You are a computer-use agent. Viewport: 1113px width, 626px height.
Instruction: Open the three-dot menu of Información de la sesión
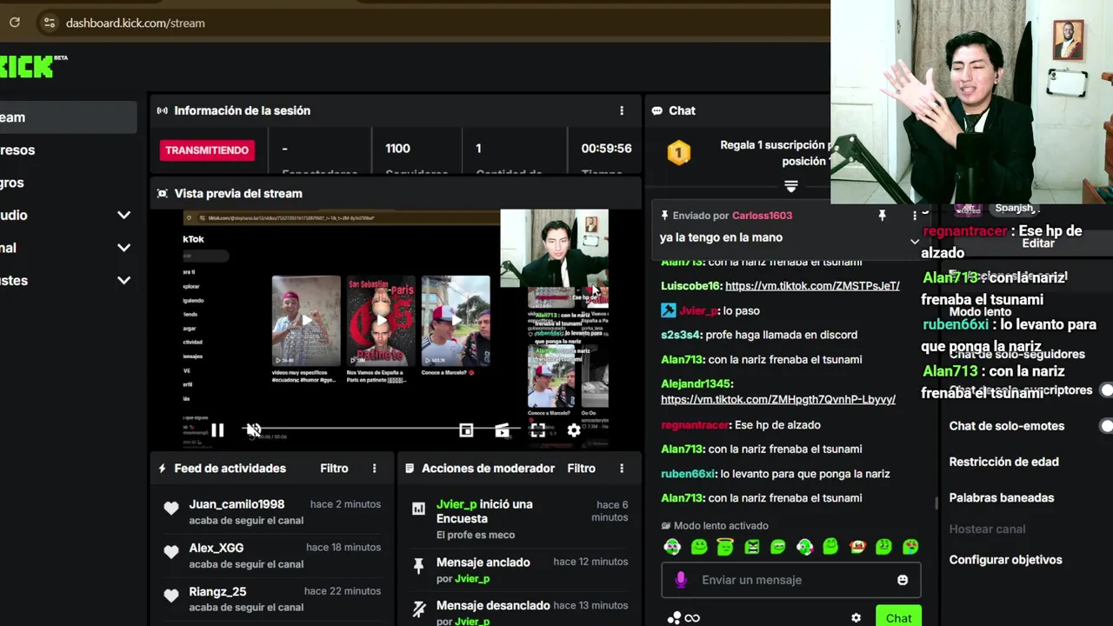click(621, 110)
